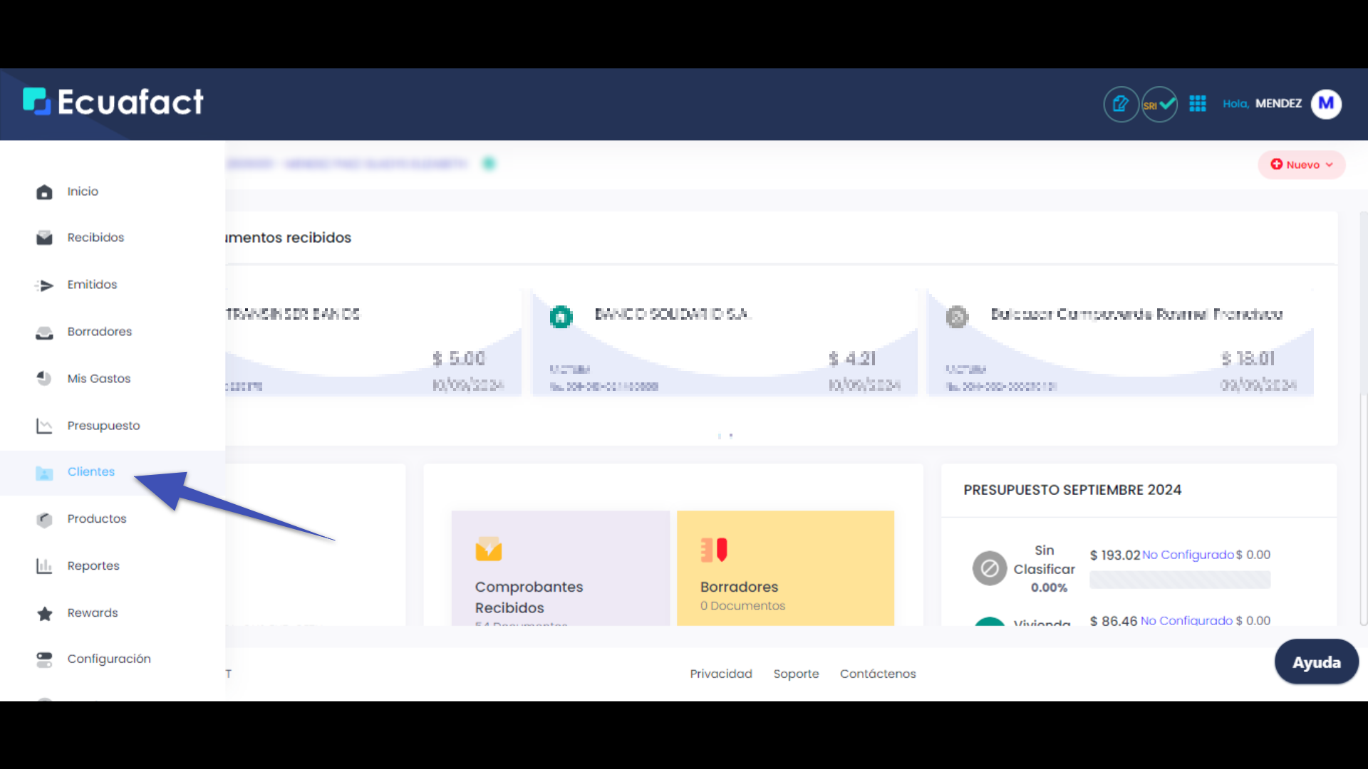The height and width of the screenshot is (769, 1368).
Task: Open the apps grid icon in top bar
Action: (1198, 103)
